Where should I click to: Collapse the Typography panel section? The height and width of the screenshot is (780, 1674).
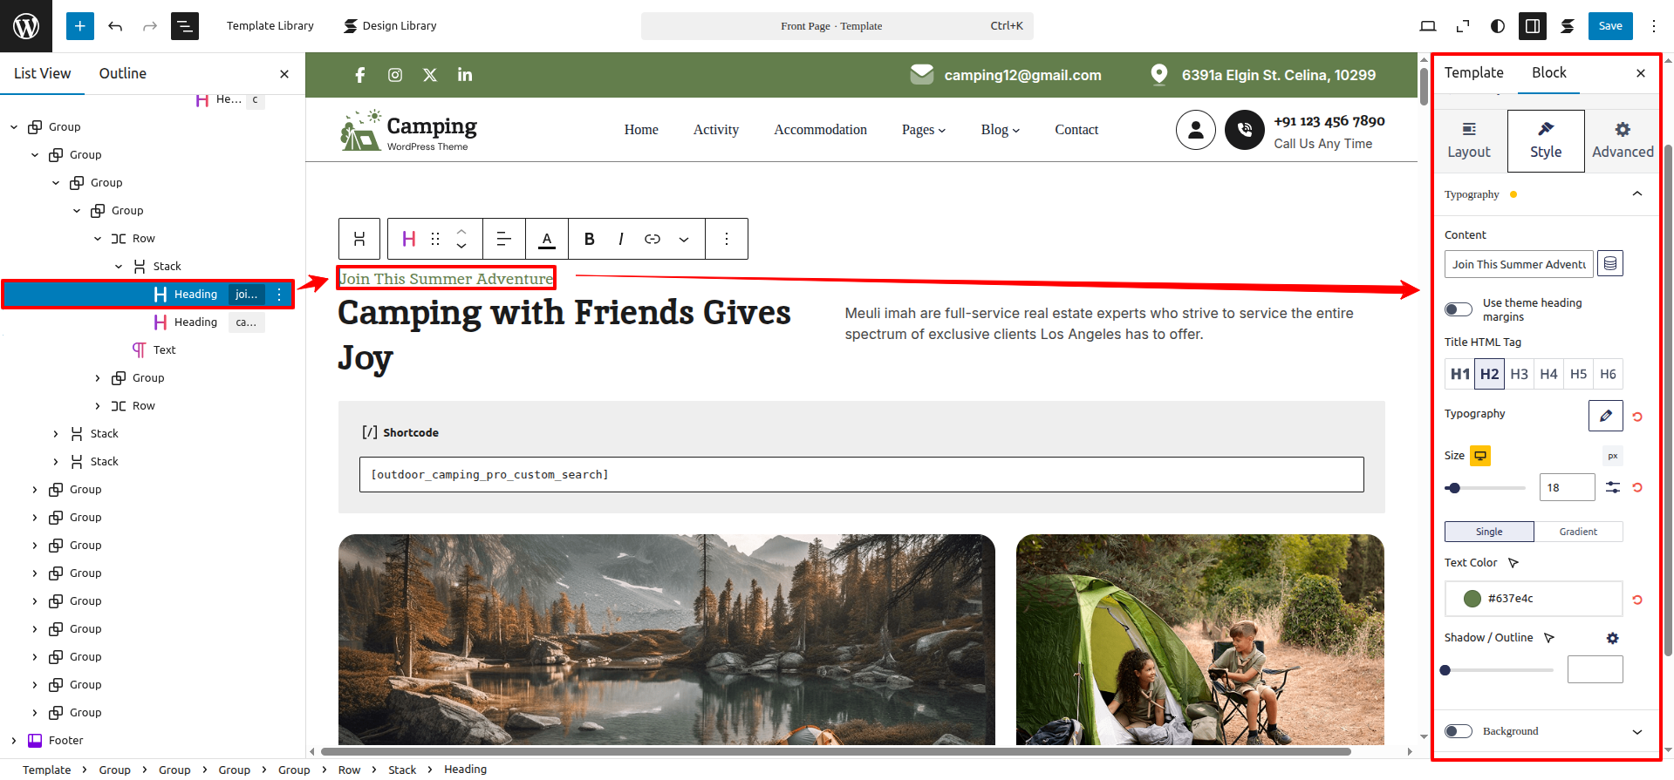1636,194
